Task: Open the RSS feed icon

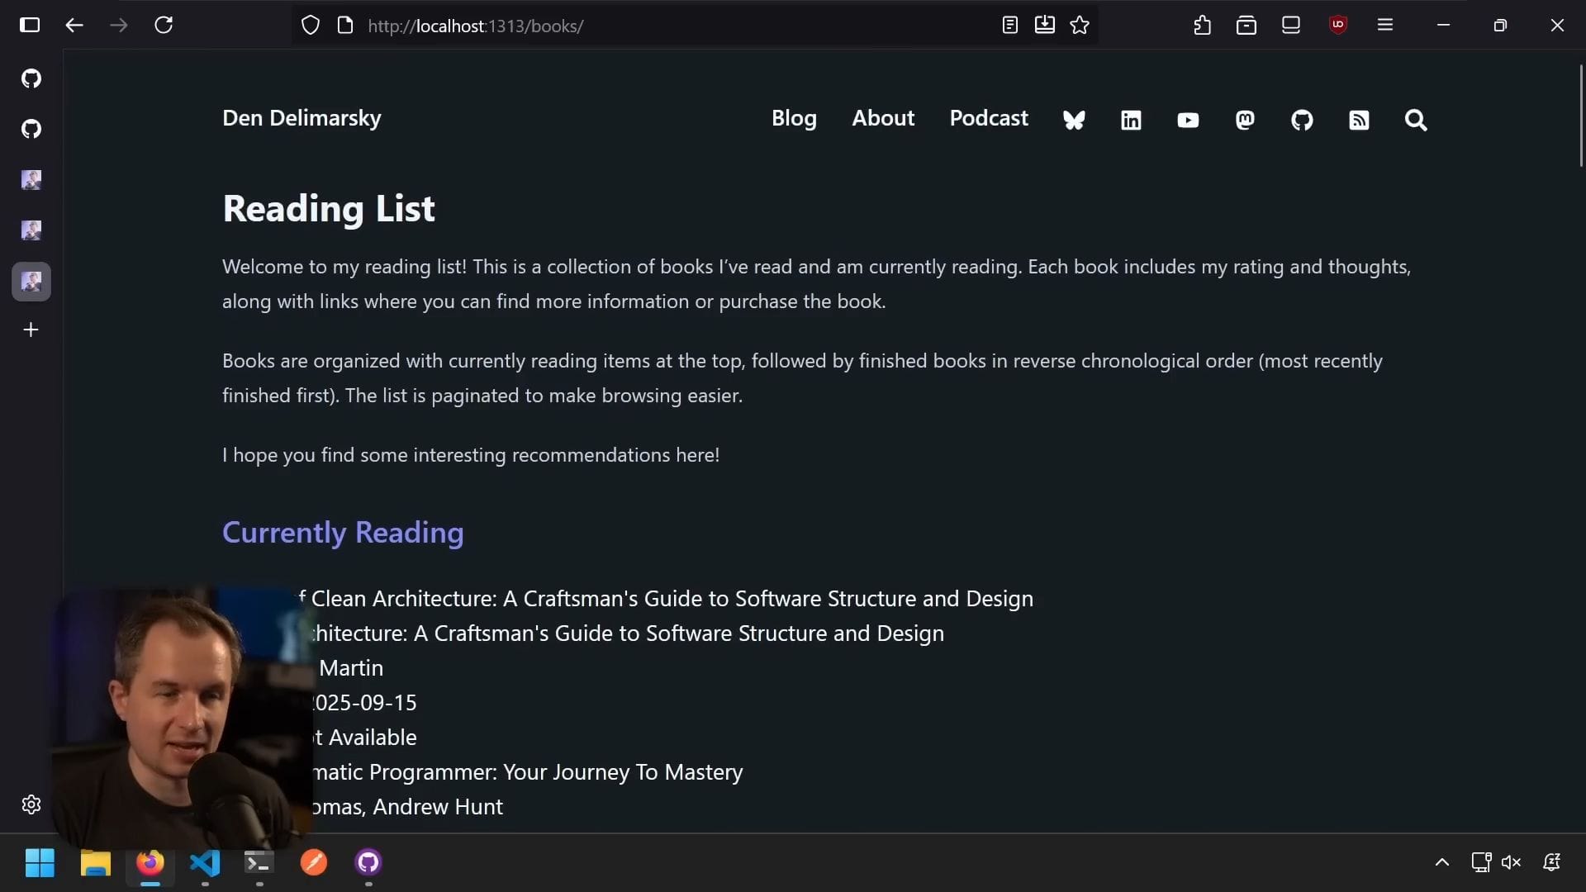Action: tap(1359, 121)
